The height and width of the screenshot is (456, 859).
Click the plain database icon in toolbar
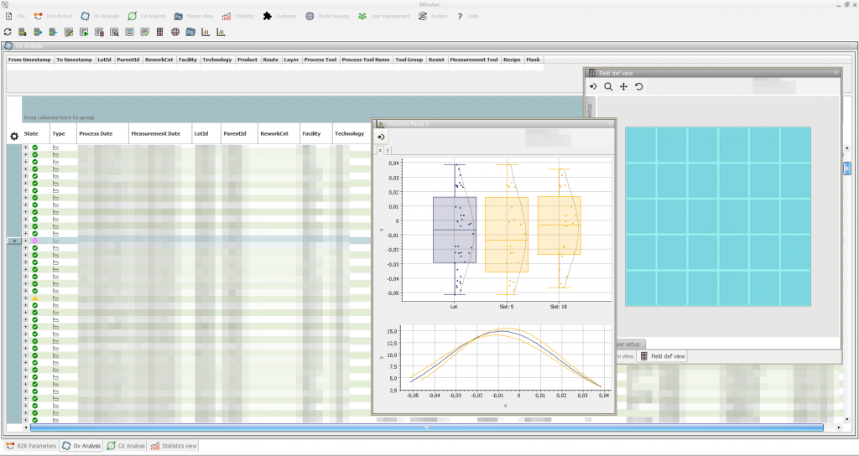point(22,33)
